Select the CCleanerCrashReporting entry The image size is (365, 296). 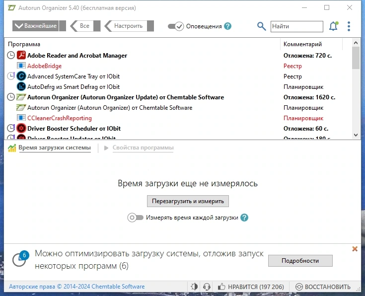click(x=60, y=118)
